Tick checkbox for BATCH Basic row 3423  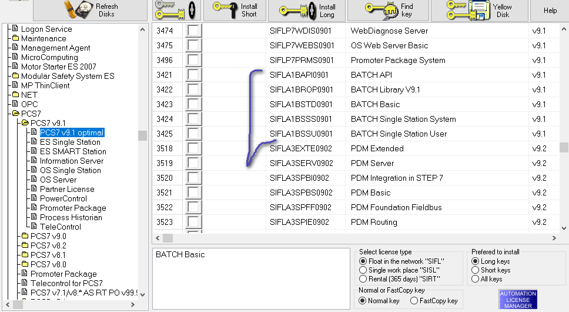coord(193,104)
